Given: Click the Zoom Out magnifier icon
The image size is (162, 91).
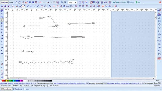Looking at the screenshot, I should pos(65,2).
